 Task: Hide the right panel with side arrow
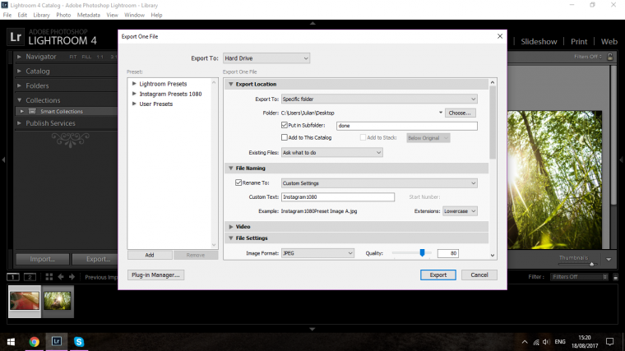coord(622,159)
